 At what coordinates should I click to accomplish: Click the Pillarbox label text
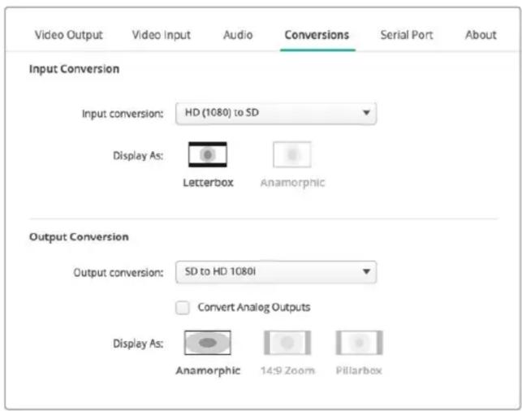point(359,370)
